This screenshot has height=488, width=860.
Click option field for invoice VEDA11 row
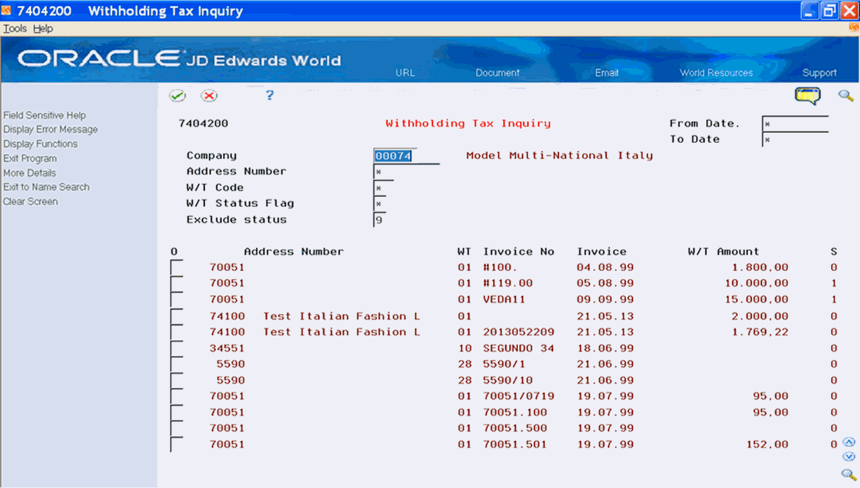point(177,299)
